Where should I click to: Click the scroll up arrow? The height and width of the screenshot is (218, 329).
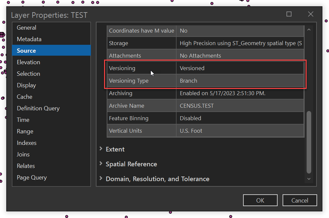click(x=309, y=30)
